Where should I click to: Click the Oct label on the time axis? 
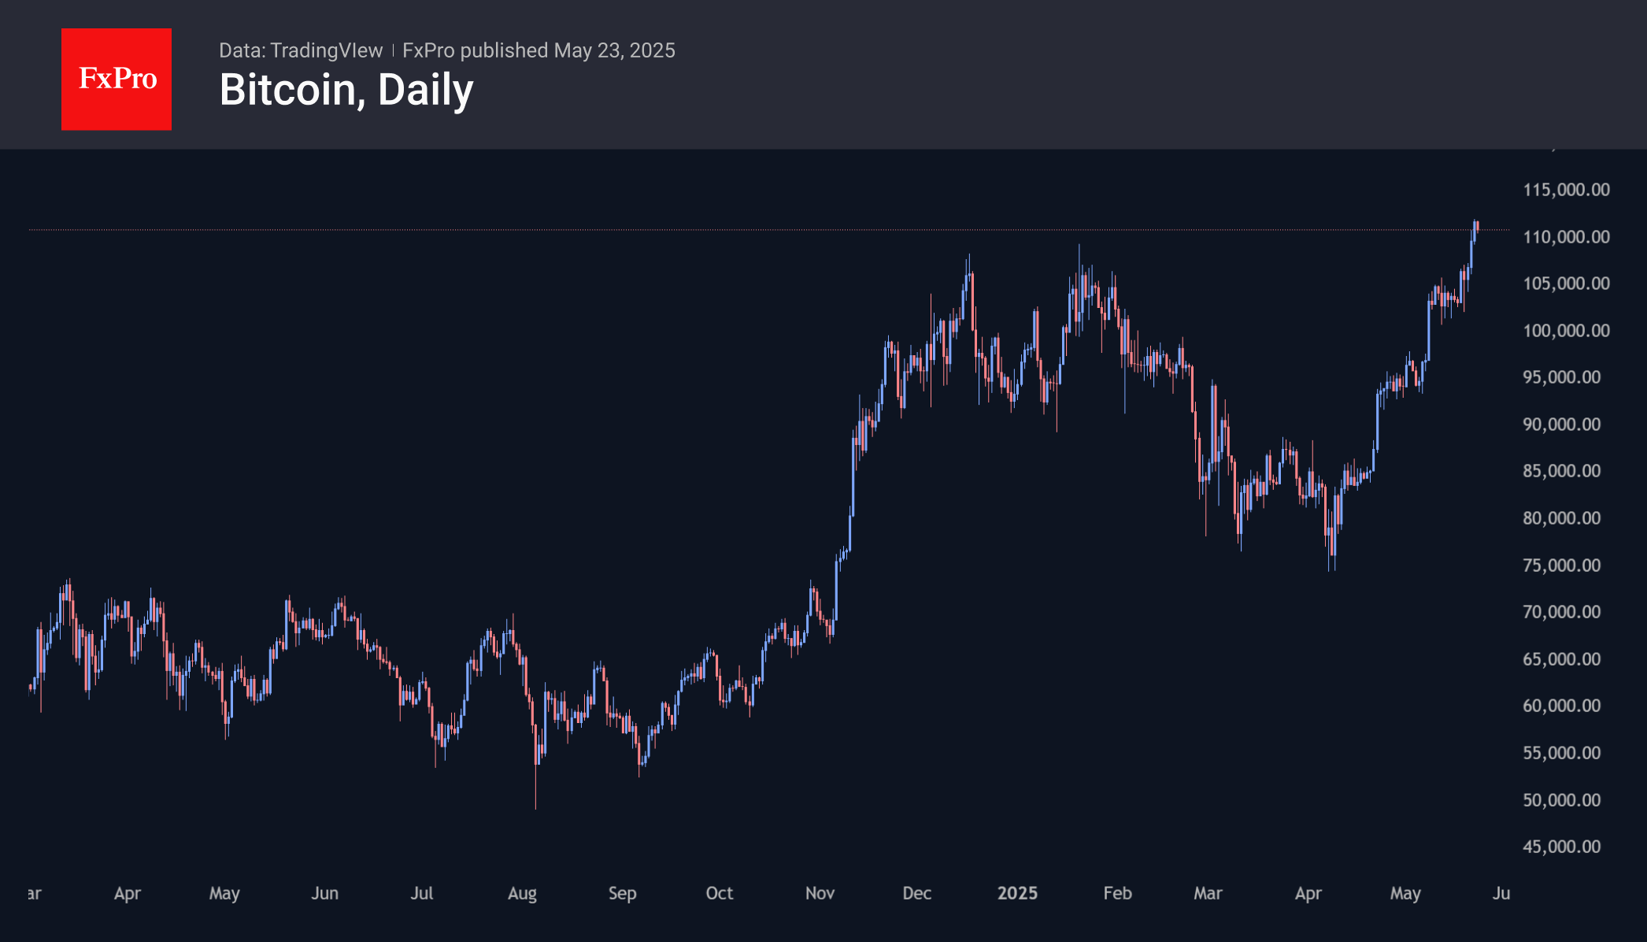pyautogui.click(x=719, y=893)
